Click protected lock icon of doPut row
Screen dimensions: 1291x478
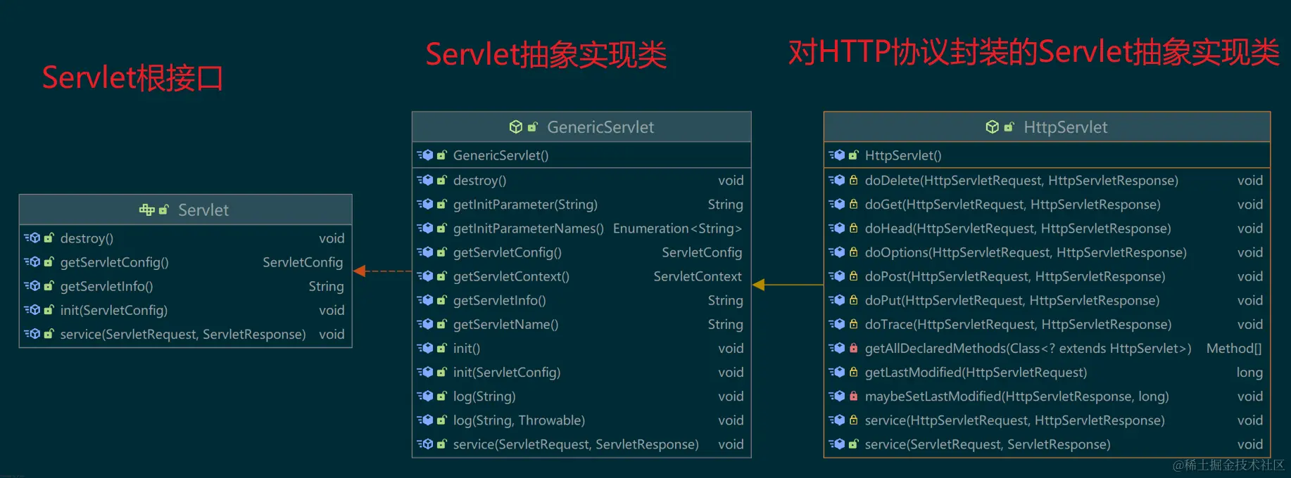853,300
